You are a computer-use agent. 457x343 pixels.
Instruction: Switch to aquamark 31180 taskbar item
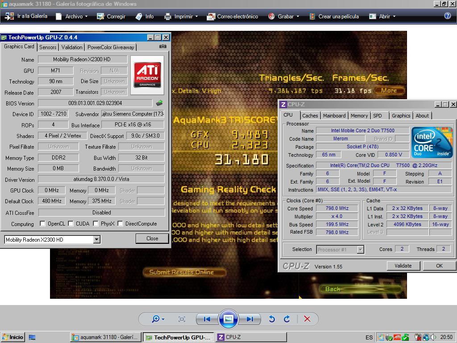tap(106, 337)
